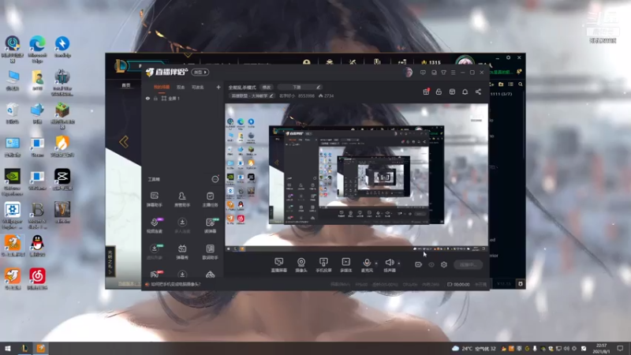This screenshot has width=631, height=355.
Task: Click the grayed start-stream button
Action: (468, 264)
